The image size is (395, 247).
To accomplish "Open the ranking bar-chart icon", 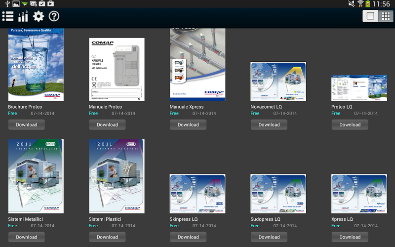I will [23, 16].
